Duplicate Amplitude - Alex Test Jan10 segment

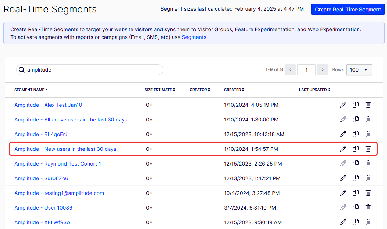point(356,105)
